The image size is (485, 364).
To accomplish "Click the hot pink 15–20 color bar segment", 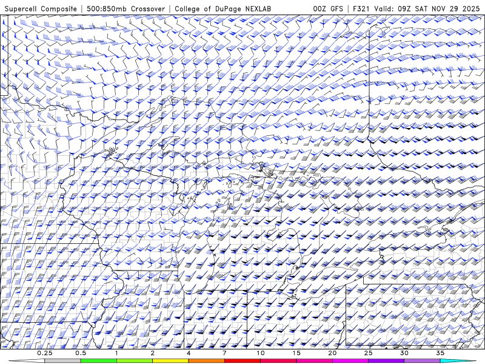I will (314, 361).
